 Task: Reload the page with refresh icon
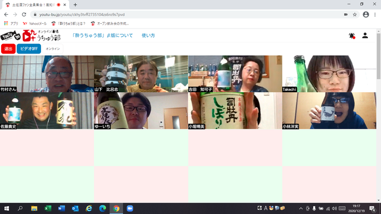pyautogui.click(x=24, y=14)
